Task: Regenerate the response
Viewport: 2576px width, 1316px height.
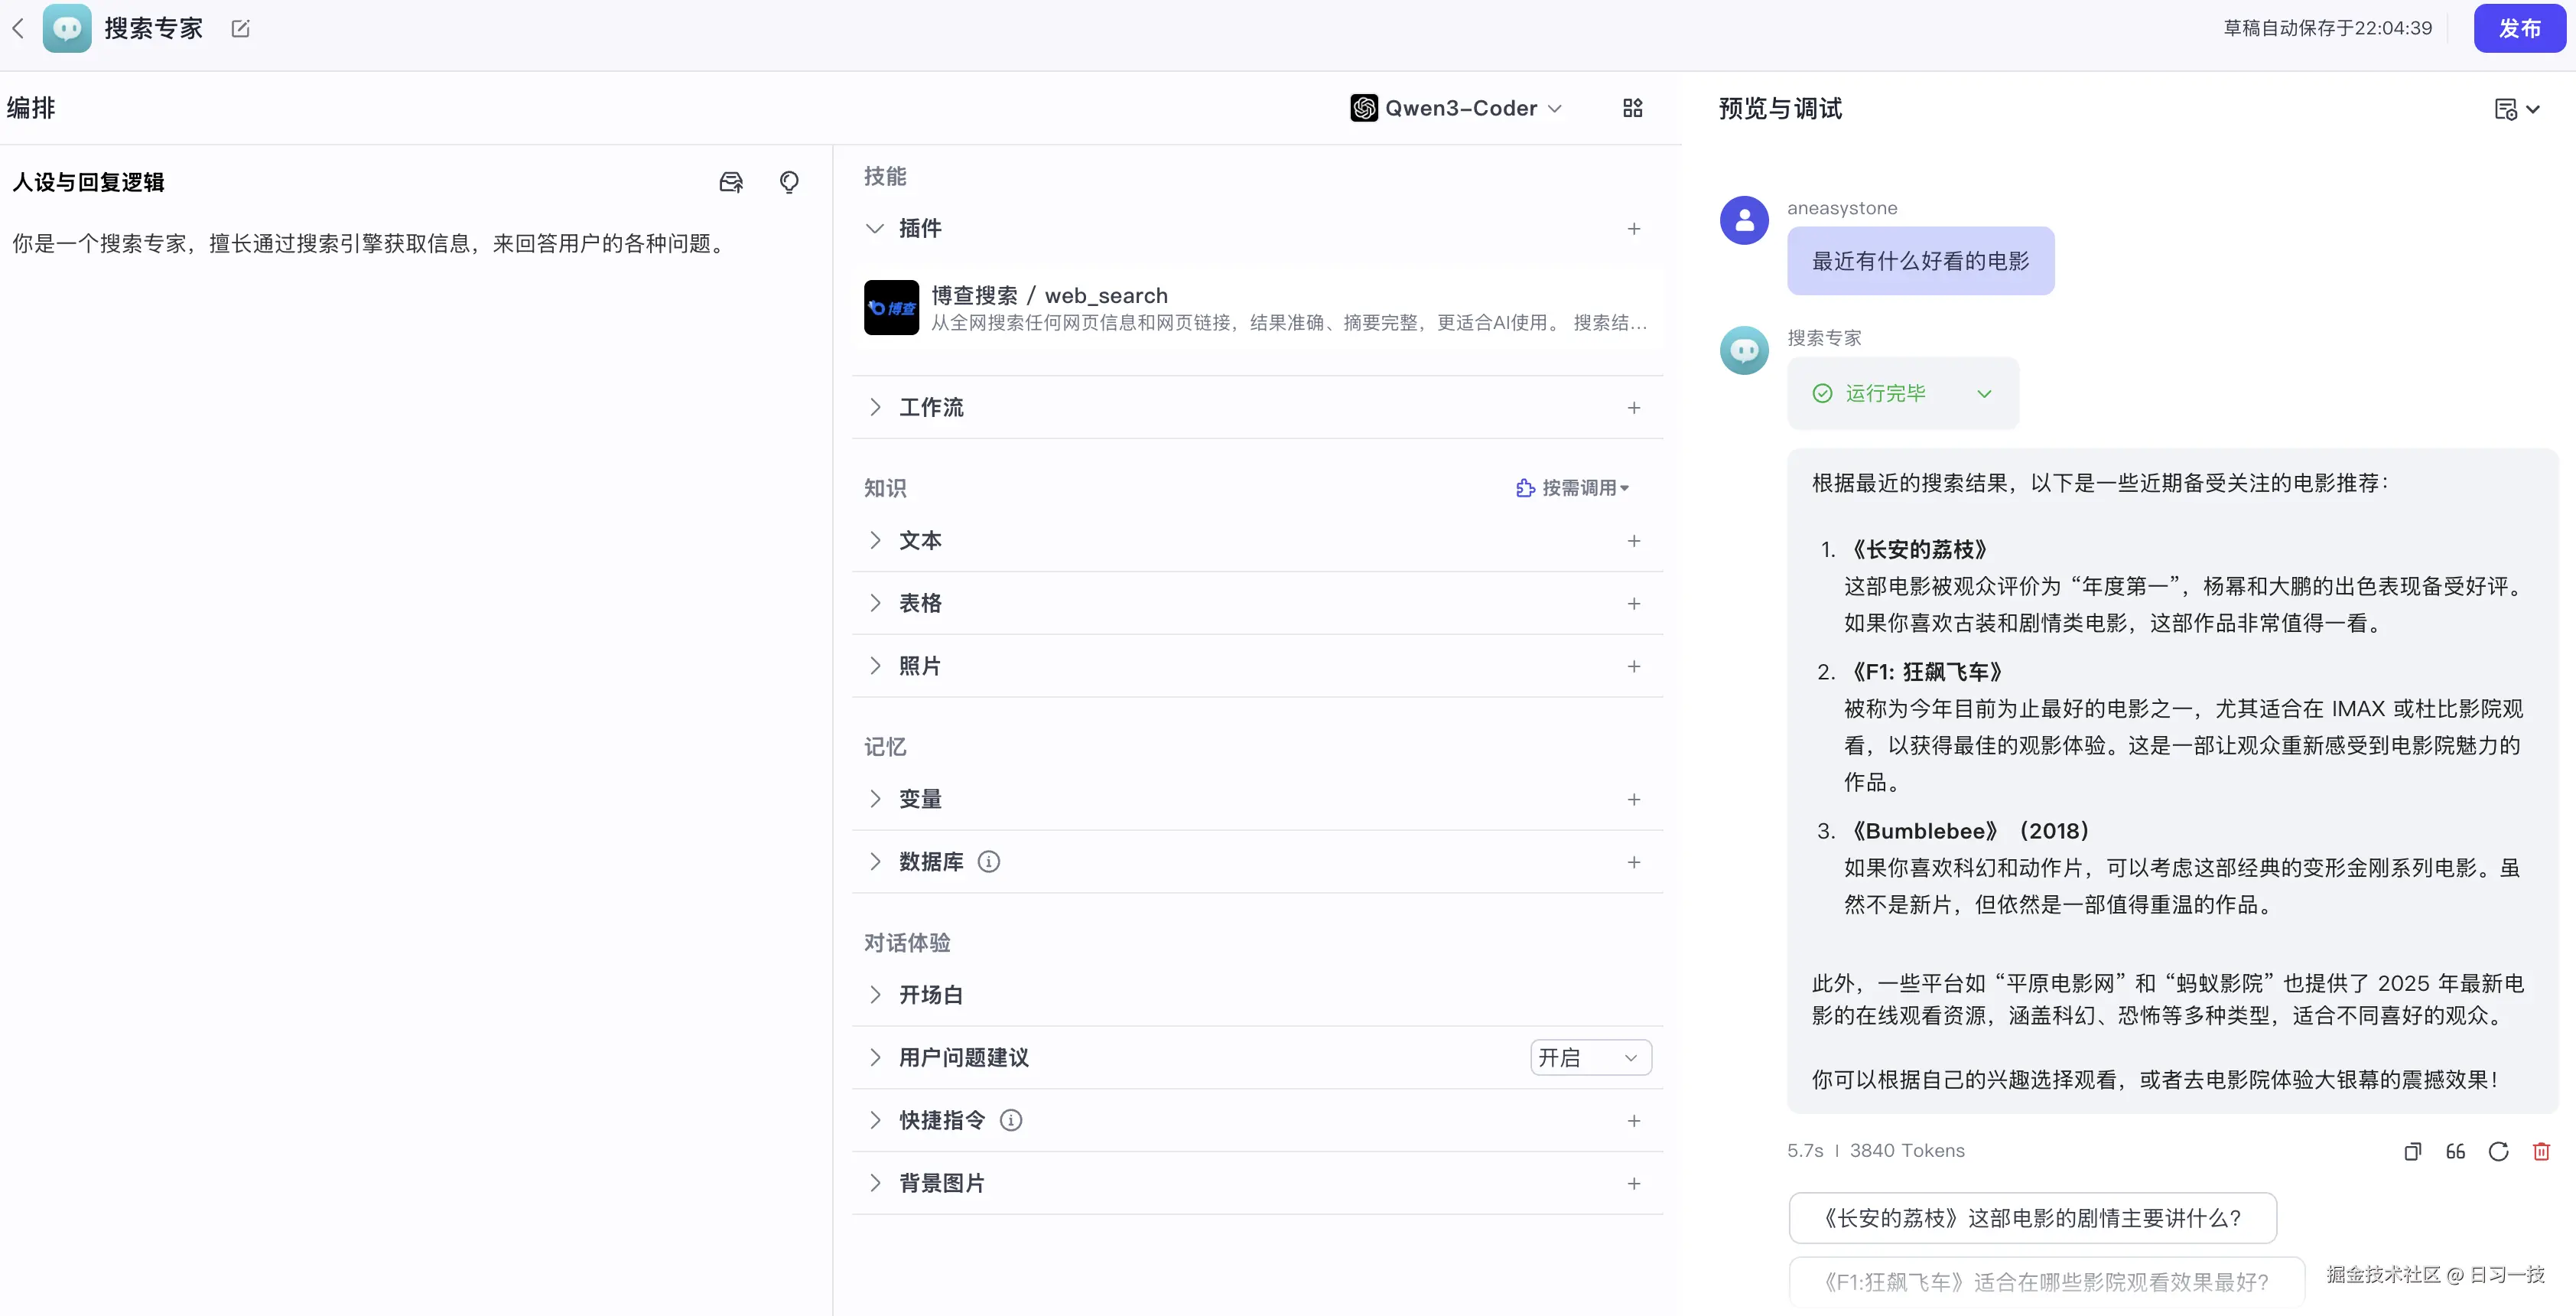Action: point(2498,1151)
